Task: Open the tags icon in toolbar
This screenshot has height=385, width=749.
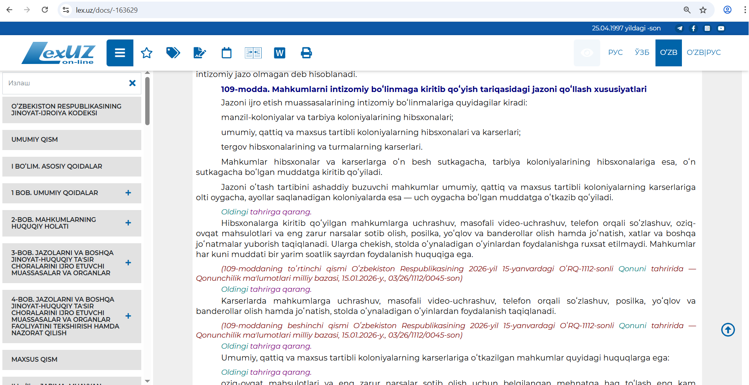Action: [x=173, y=53]
